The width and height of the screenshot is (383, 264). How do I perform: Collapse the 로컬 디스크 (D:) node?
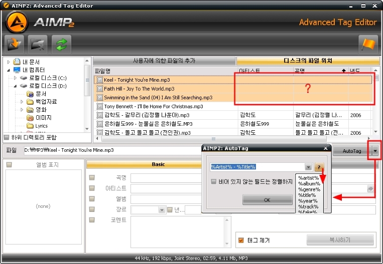point(15,86)
